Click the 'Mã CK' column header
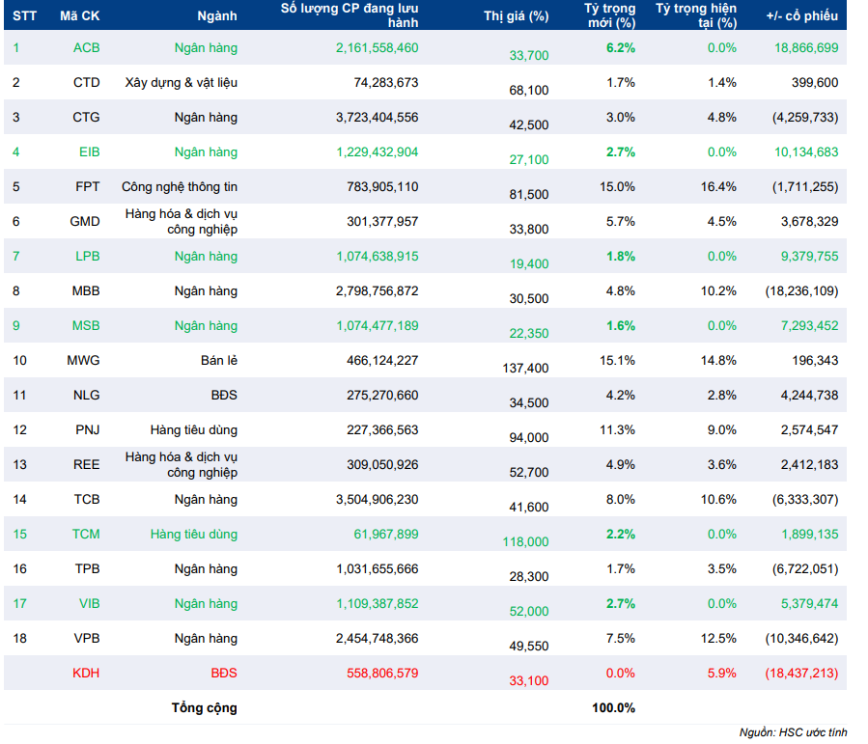The height and width of the screenshot is (744, 868). 79,15
